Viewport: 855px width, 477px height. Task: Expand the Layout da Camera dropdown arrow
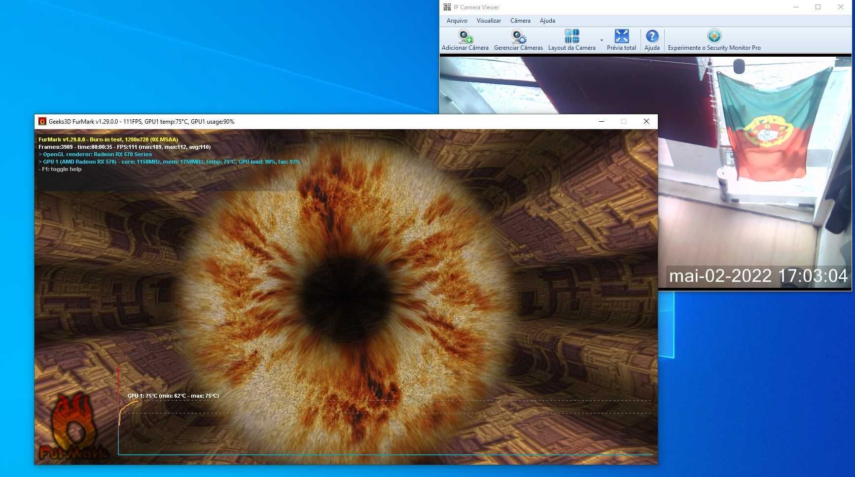click(x=602, y=40)
